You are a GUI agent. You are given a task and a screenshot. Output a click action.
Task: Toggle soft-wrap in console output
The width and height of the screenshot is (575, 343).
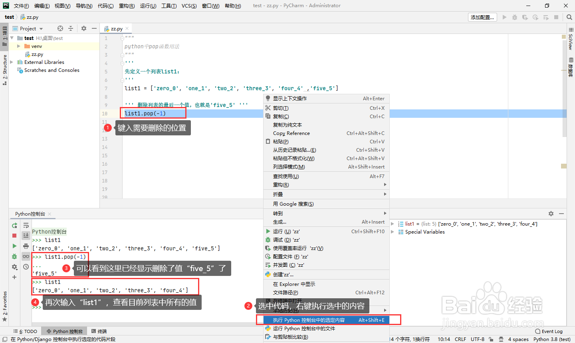click(x=26, y=226)
